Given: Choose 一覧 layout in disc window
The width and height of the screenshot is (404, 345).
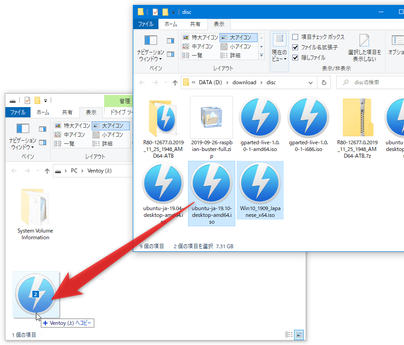Looking at the screenshot, I should point(193,56).
